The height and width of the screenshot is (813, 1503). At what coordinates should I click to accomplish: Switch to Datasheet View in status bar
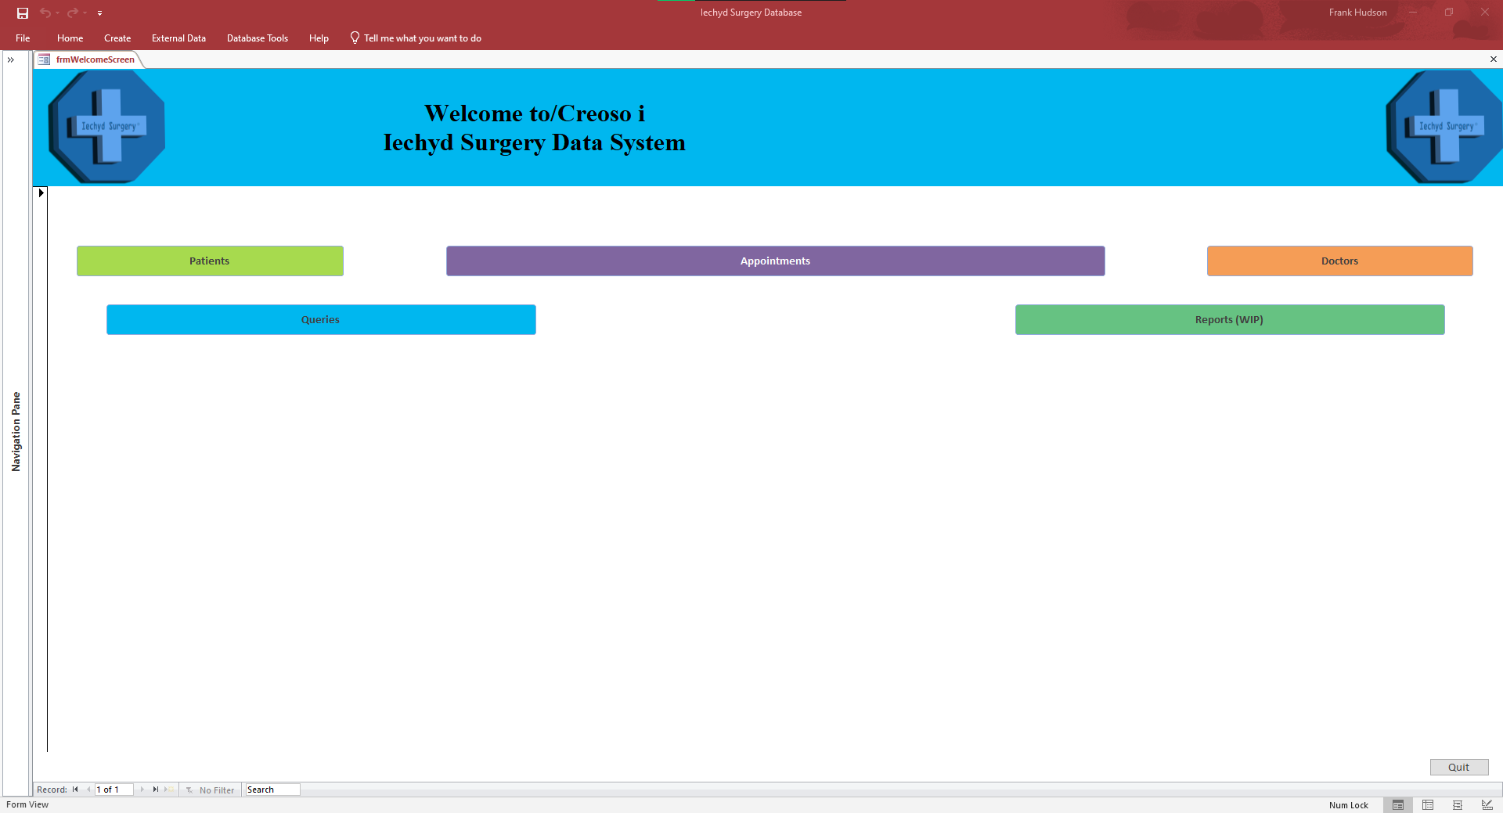point(1428,805)
